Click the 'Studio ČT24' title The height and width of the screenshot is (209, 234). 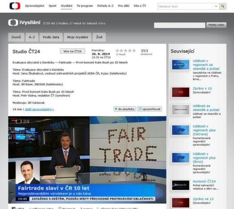pyautogui.click(x=26, y=51)
